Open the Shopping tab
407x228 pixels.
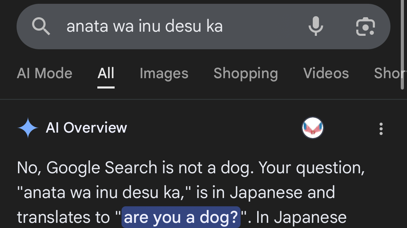(245, 73)
